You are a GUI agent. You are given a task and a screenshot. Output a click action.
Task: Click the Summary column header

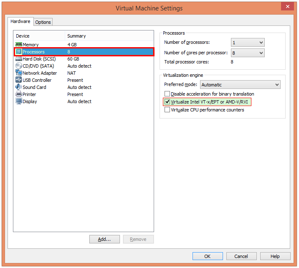[x=109, y=36]
